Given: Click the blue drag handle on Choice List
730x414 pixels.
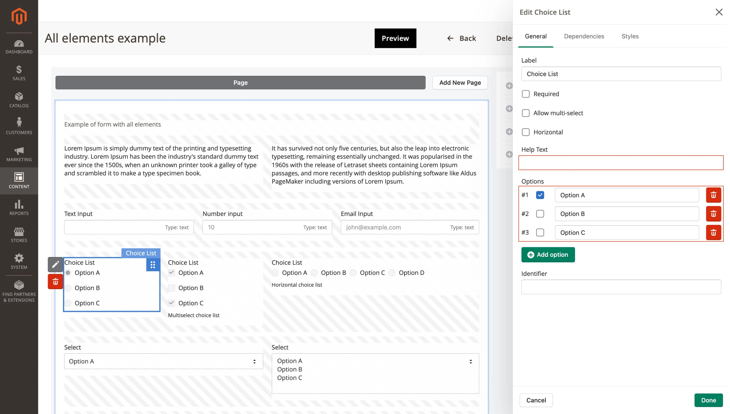Looking at the screenshot, I should pyautogui.click(x=153, y=265).
